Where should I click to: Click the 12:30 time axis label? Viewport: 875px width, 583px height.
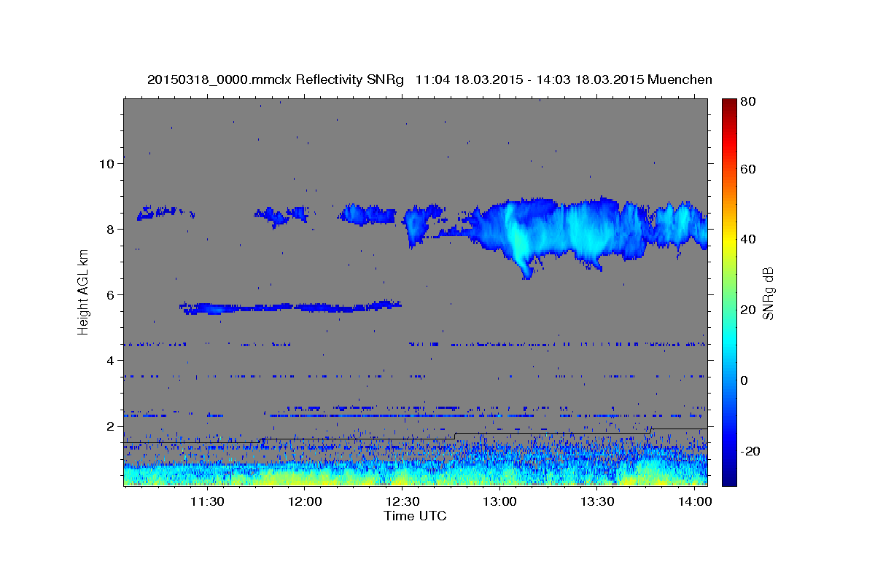click(402, 501)
